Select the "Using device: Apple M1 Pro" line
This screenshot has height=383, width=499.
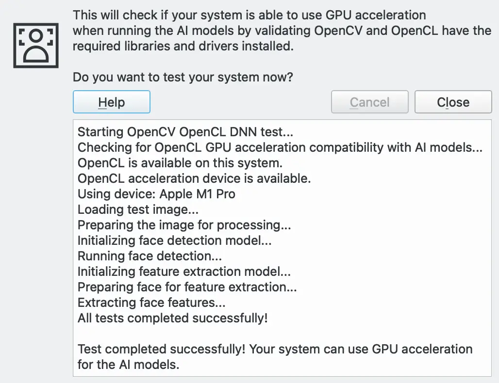pyautogui.click(x=156, y=194)
